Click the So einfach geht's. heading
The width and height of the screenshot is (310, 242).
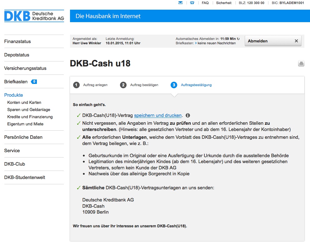point(89,105)
